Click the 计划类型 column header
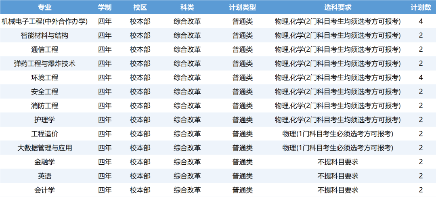 243,7
